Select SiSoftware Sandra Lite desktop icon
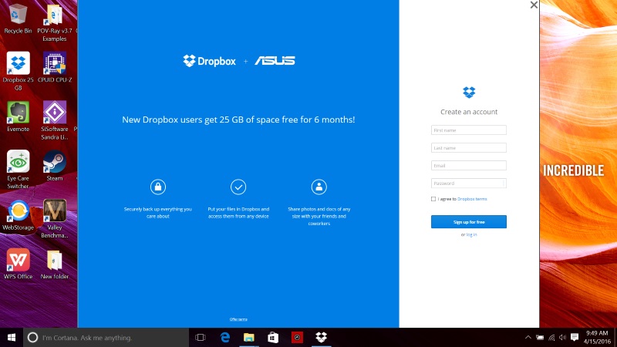 click(x=55, y=120)
